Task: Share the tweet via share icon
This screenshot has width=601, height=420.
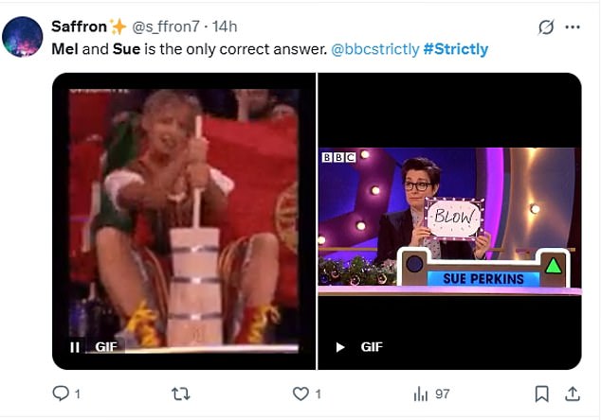Action: tap(572, 394)
